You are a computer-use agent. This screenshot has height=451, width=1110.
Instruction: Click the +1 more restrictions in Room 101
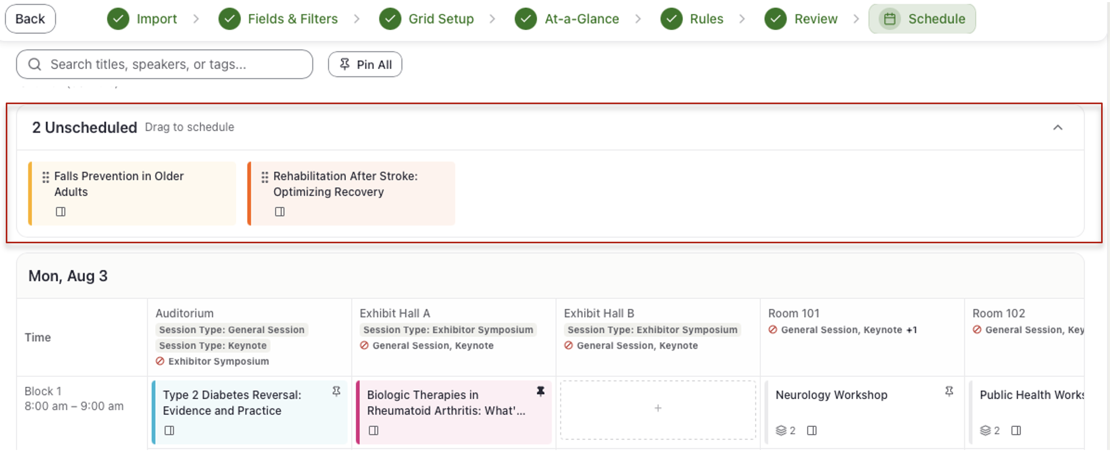[911, 330]
